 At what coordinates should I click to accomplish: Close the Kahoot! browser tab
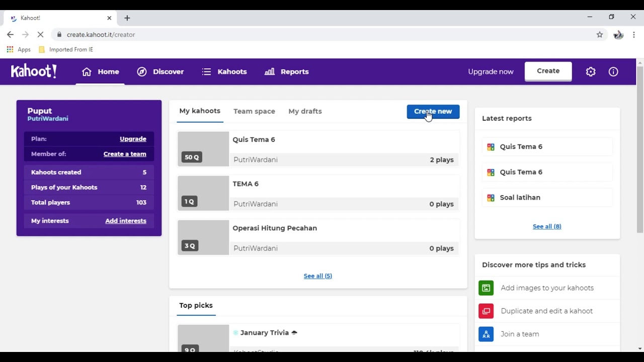[x=109, y=18]
